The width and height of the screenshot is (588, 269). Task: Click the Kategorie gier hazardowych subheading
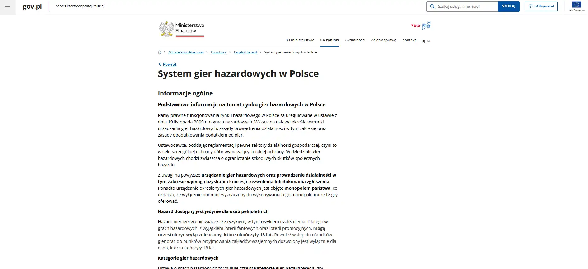(188, 258)
